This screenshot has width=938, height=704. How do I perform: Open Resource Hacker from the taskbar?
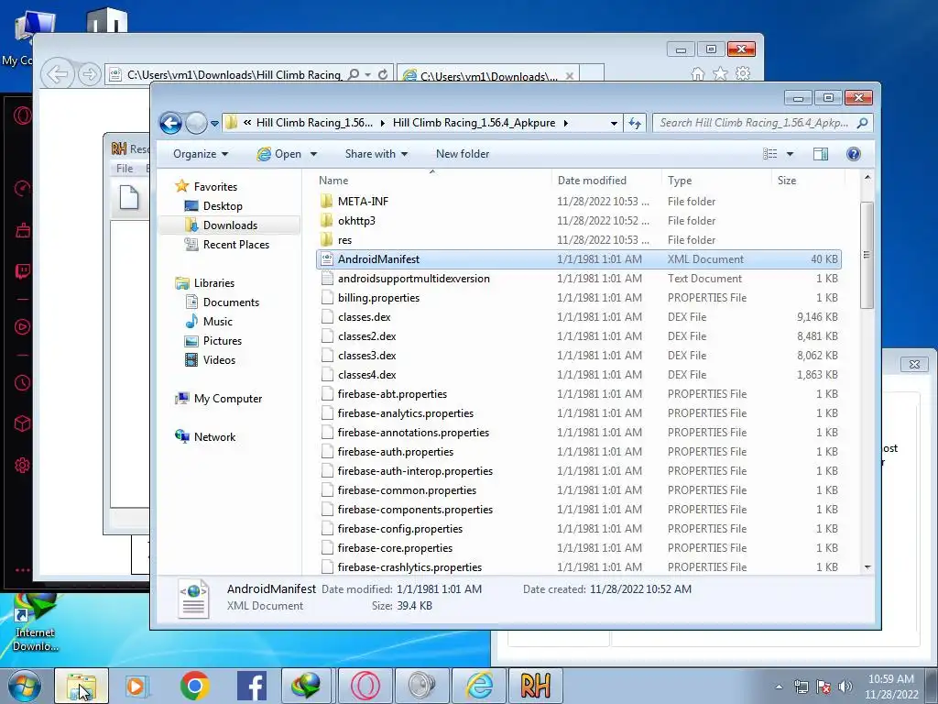(535, 686)
